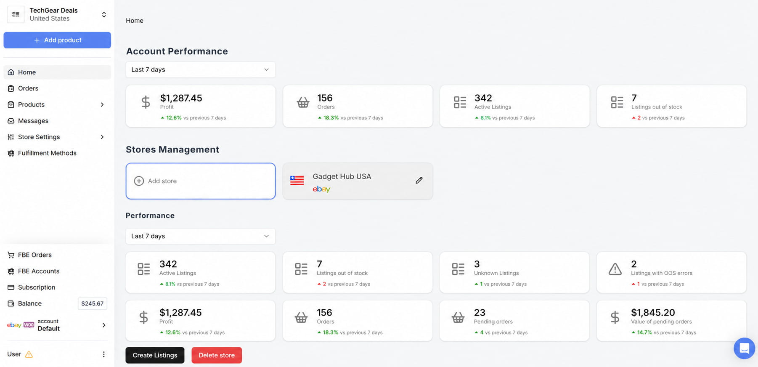Click the Account Performance dropdown arrow

[266, 70]
